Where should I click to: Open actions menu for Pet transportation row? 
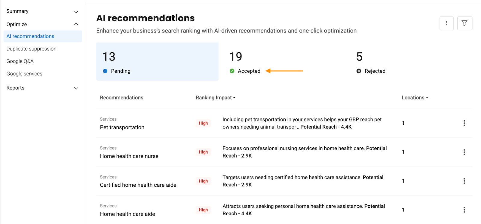(464, 123)
